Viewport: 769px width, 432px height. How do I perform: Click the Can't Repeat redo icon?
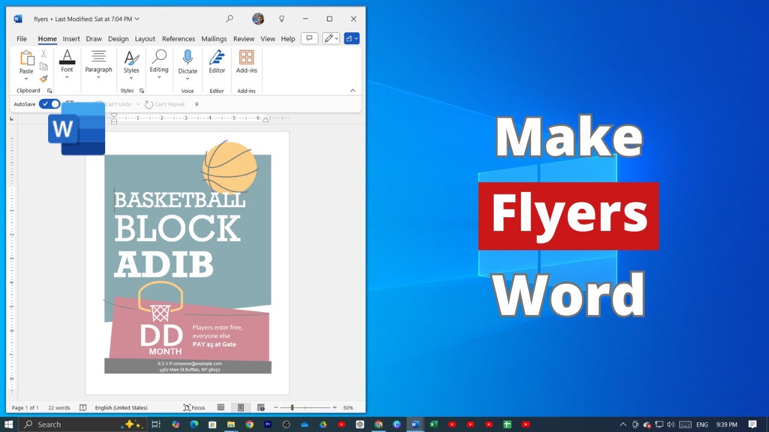tap(149, 104)
